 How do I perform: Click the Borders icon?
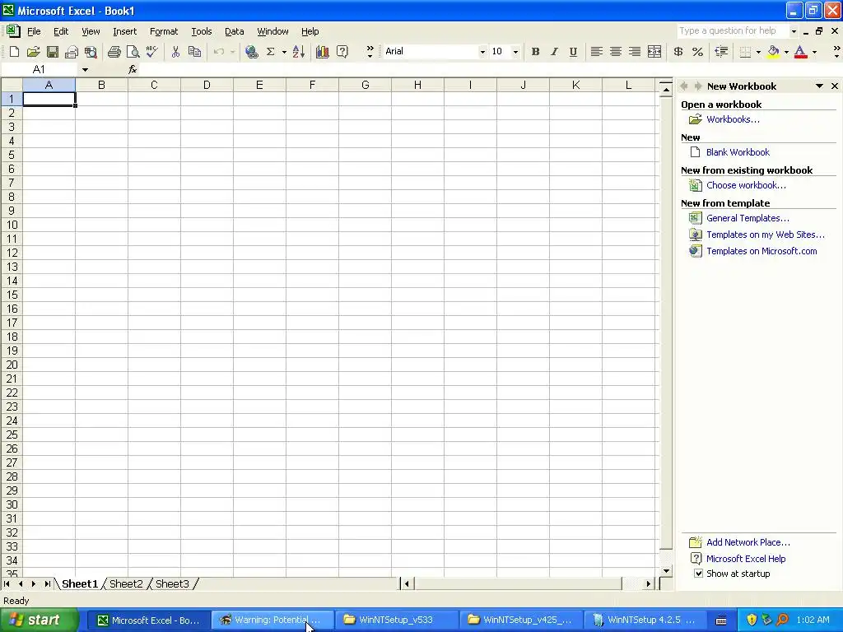tap(745, 52)
